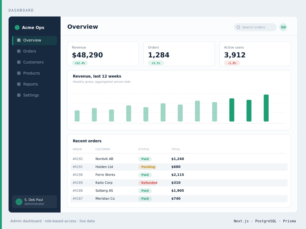Open order #4188
The height and width of the screenshot is (229, 306).
pos(78,191)
